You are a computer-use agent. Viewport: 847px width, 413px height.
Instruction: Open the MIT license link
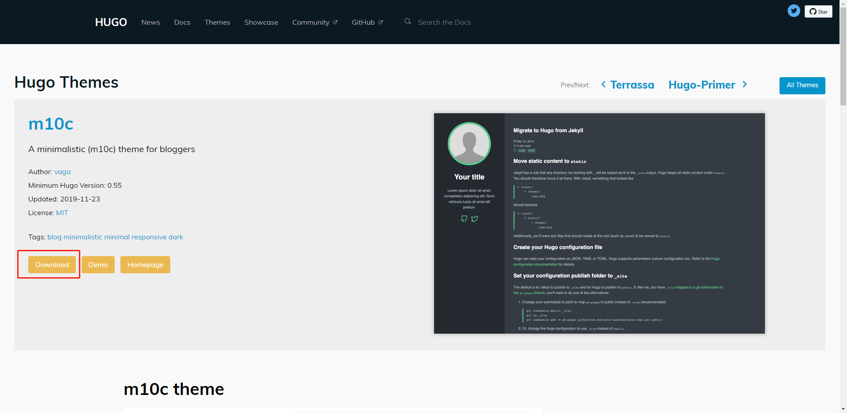click(62, 213)
